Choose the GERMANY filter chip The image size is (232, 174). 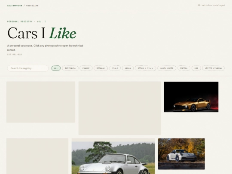101,68
